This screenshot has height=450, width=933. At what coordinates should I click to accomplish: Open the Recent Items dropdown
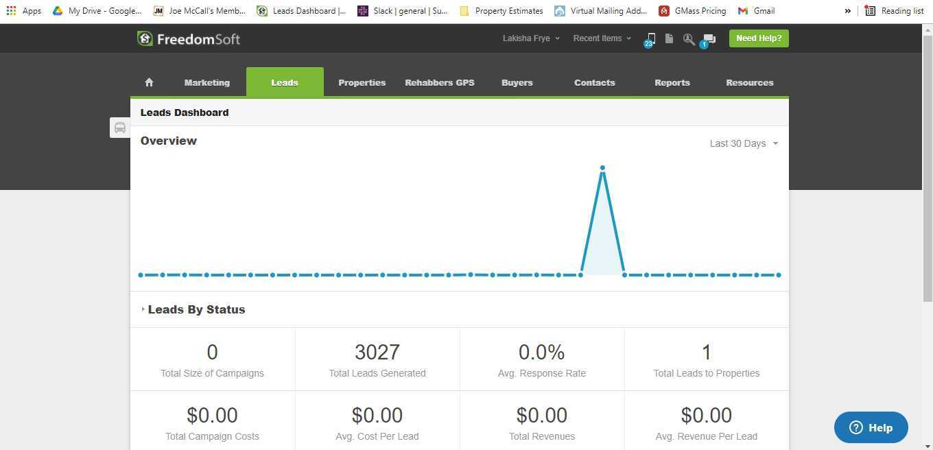[601, 38]
